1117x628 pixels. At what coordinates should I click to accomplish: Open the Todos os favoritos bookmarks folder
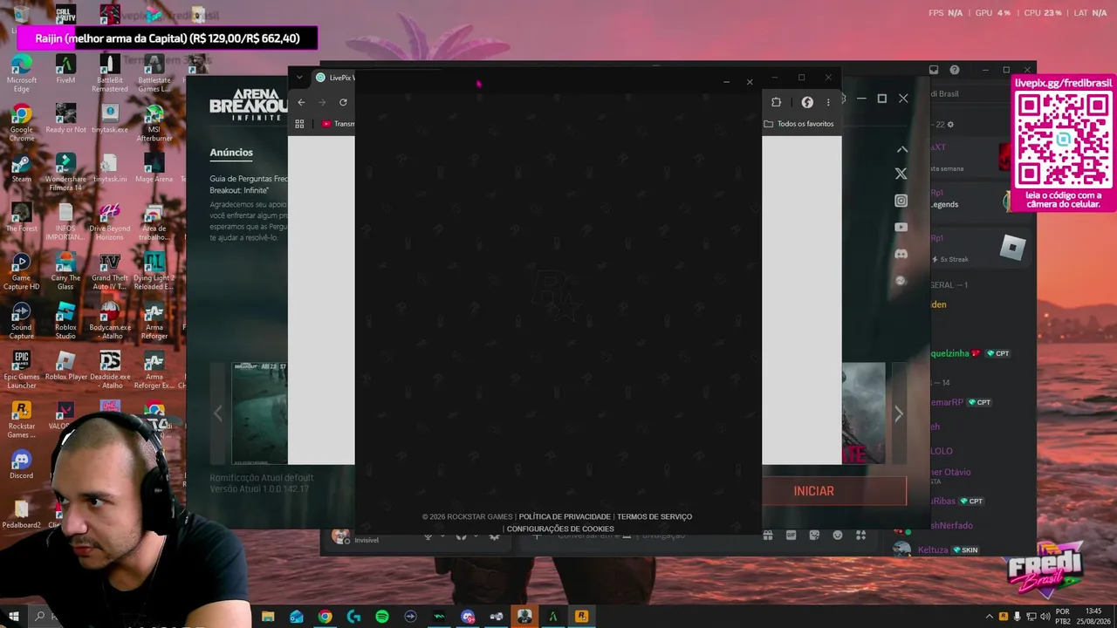(x=798, y=124)
